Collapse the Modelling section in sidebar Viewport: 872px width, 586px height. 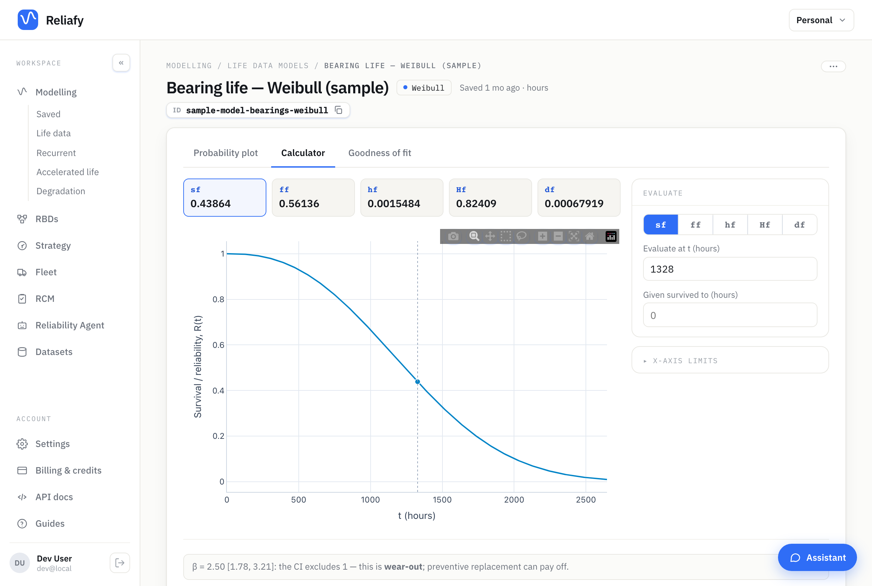tap(56, 92)
